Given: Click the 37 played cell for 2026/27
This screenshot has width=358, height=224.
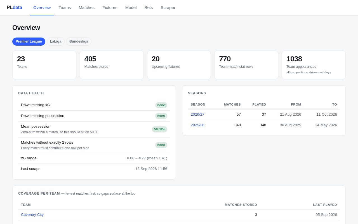Looking at the screenshot, I should point(264,115).
